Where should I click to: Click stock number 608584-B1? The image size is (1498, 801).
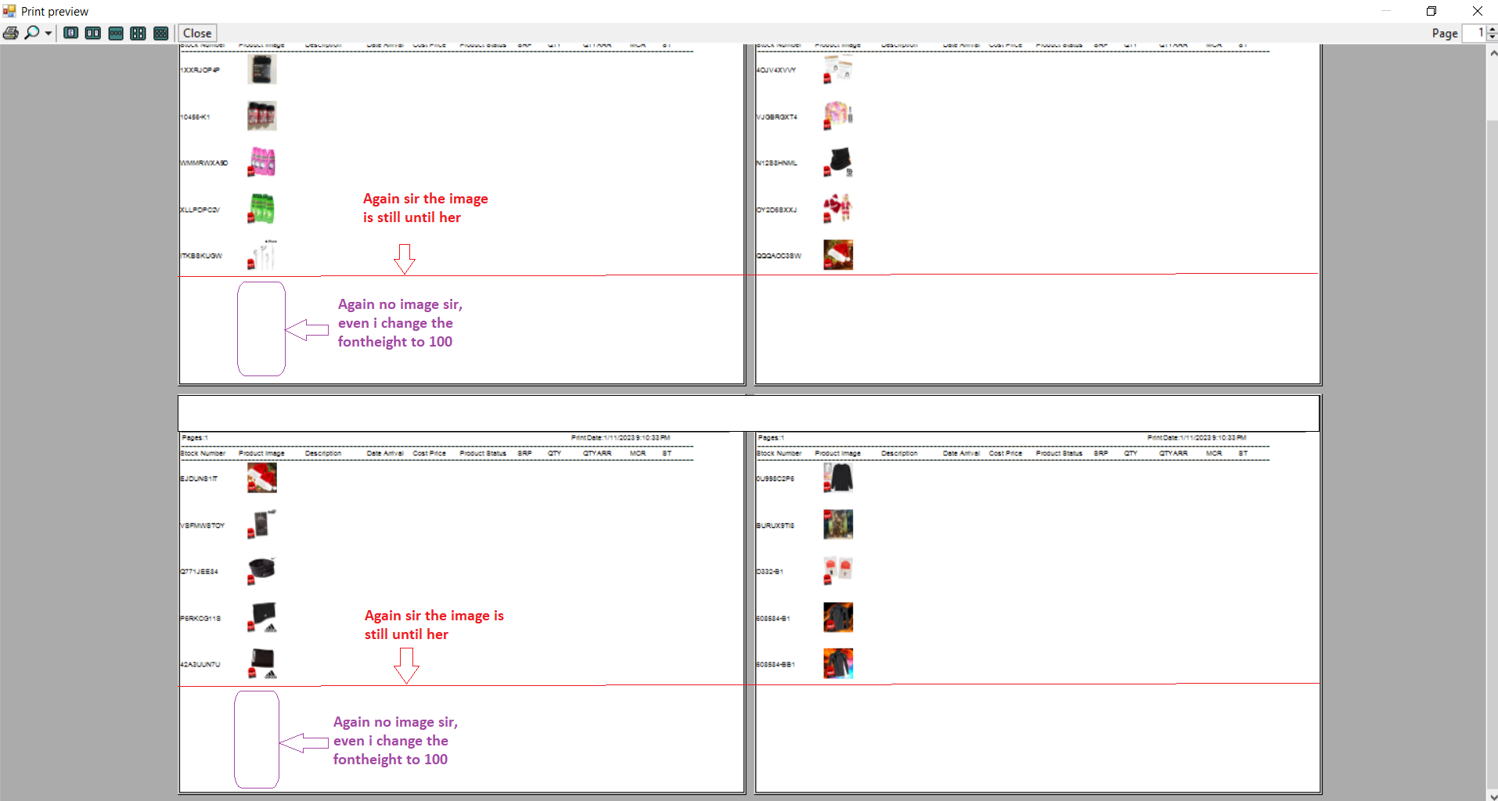[x=773, y=618]
